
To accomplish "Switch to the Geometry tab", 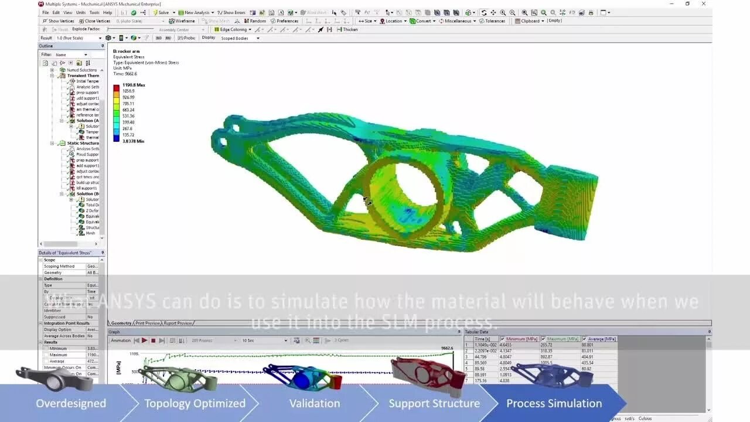I will coord(121,323).
